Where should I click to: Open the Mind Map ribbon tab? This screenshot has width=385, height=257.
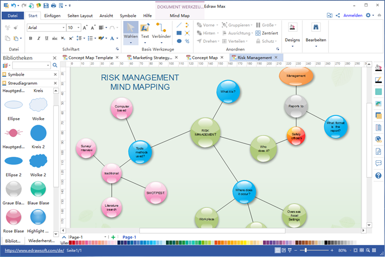coord(179,16)
